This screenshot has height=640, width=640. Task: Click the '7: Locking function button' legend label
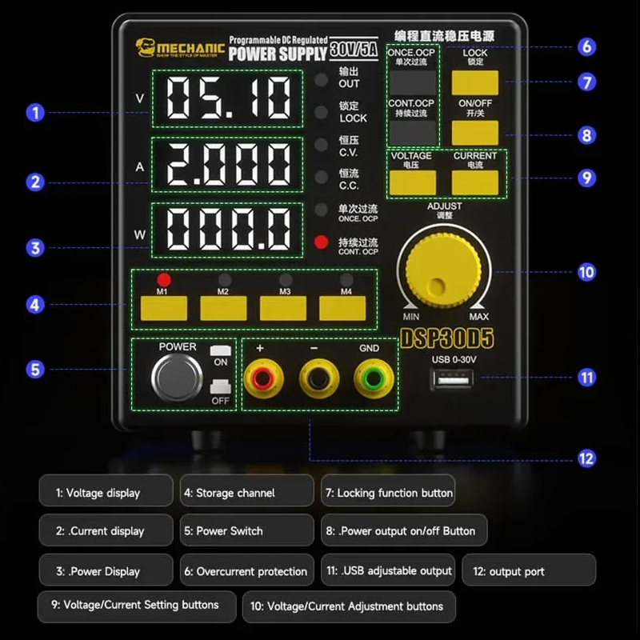coord(389,493)
